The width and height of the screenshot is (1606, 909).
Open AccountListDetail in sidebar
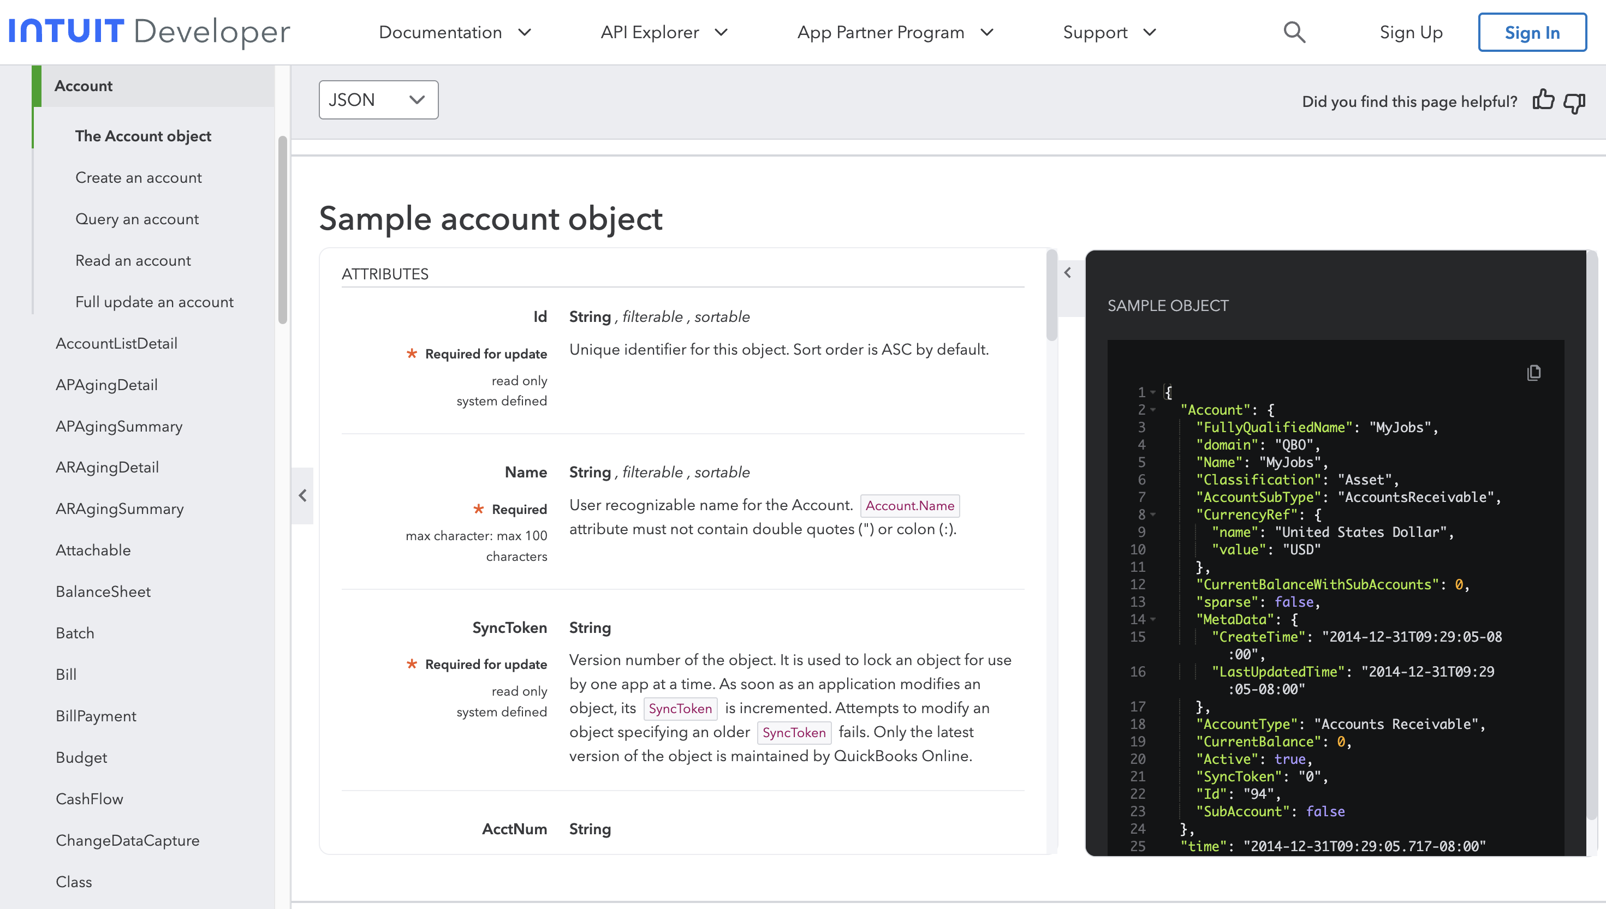point(117,343)
